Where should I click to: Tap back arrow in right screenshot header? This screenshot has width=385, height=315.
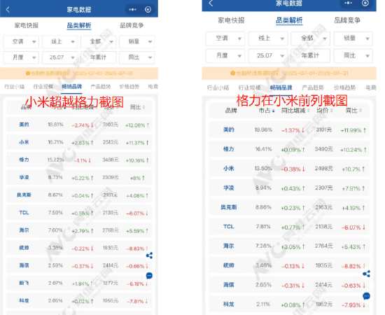point(211,3)
